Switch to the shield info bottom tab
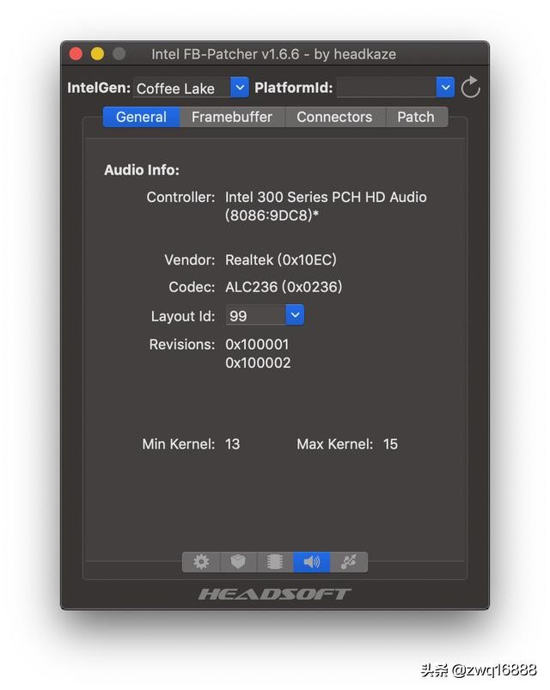 (238, 562)
